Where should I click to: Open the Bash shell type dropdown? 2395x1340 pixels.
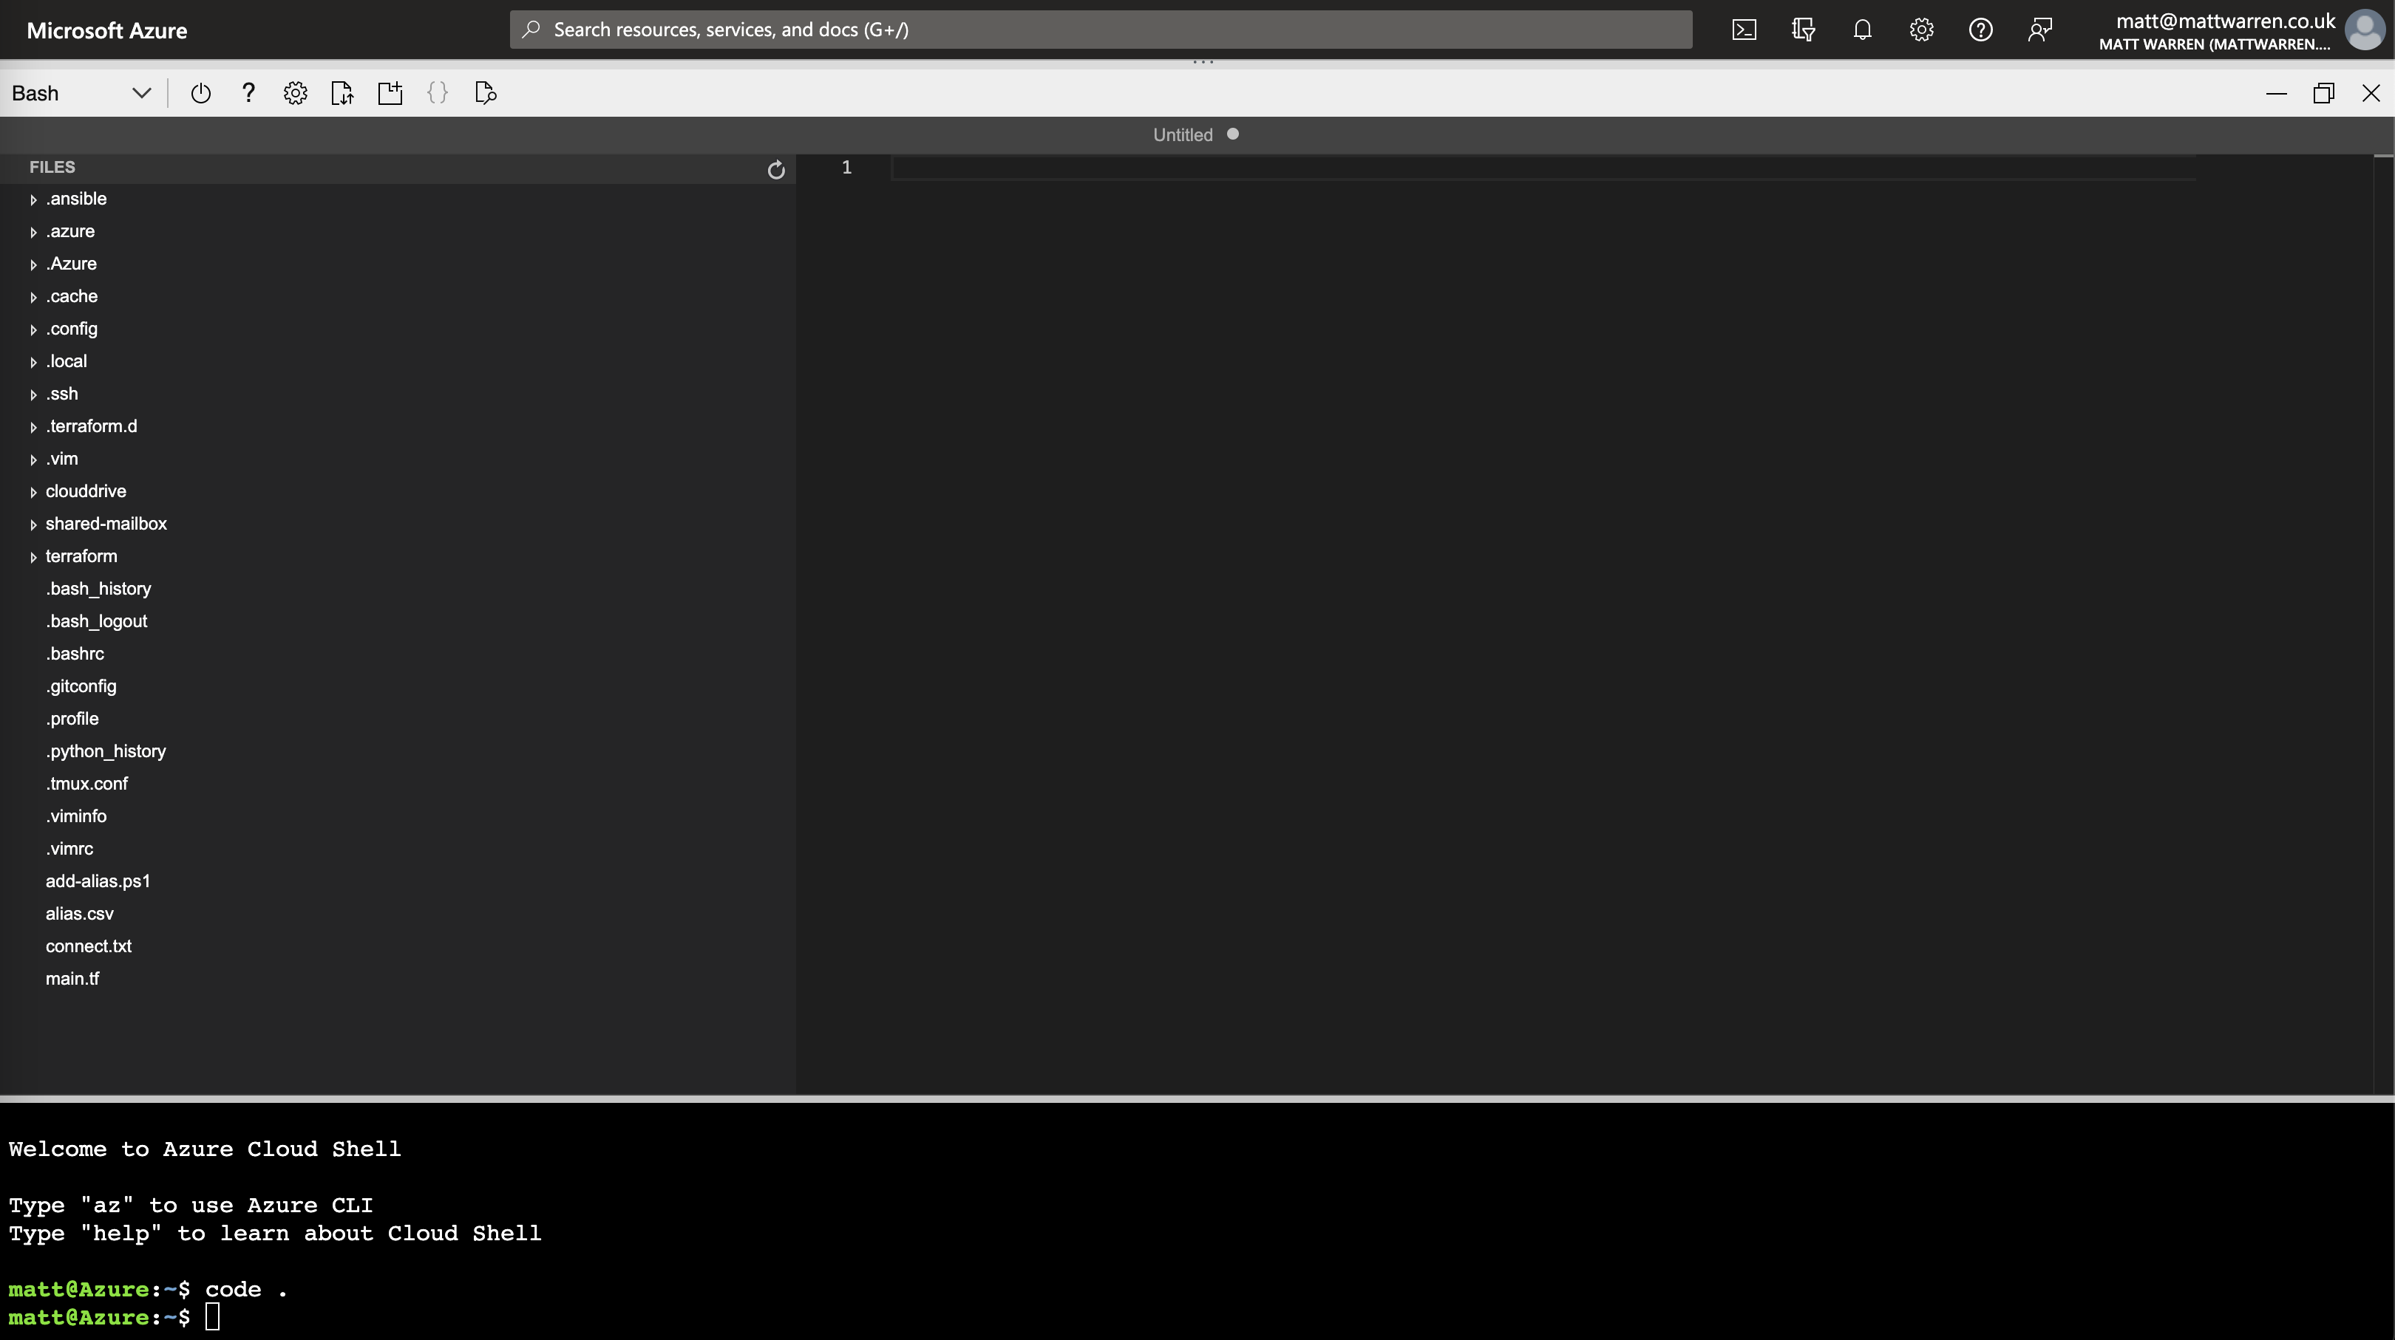pos(81,93)
